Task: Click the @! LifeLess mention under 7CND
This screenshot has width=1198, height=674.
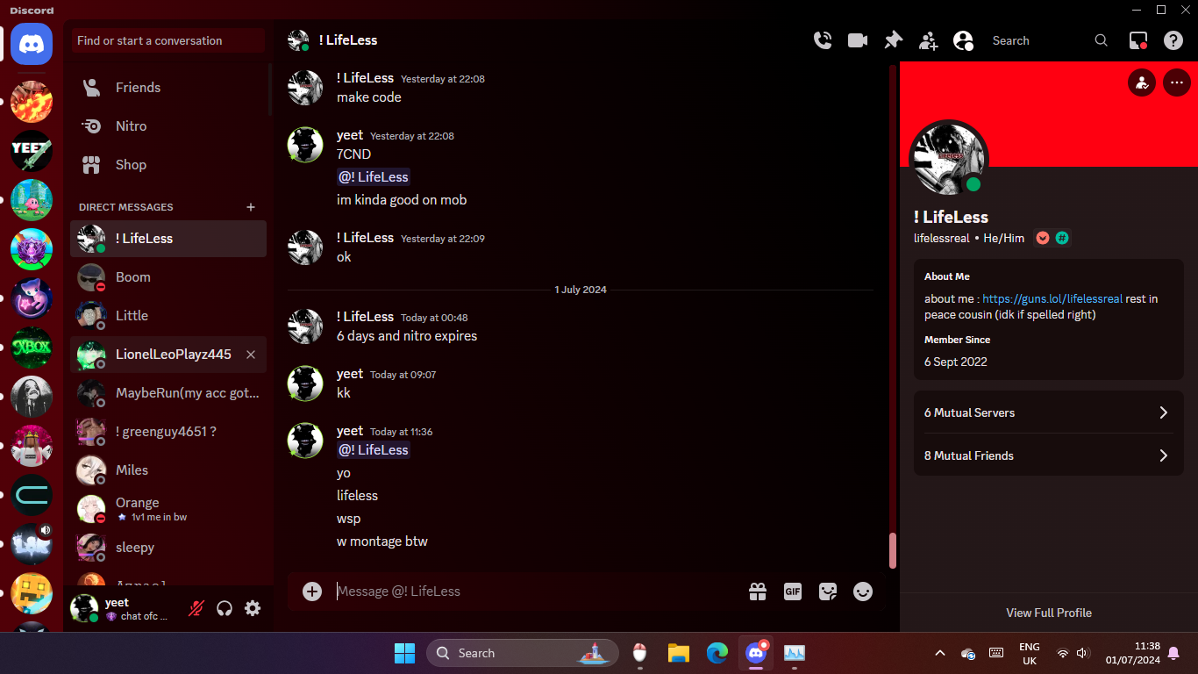Action: click(x=374, y=177)
